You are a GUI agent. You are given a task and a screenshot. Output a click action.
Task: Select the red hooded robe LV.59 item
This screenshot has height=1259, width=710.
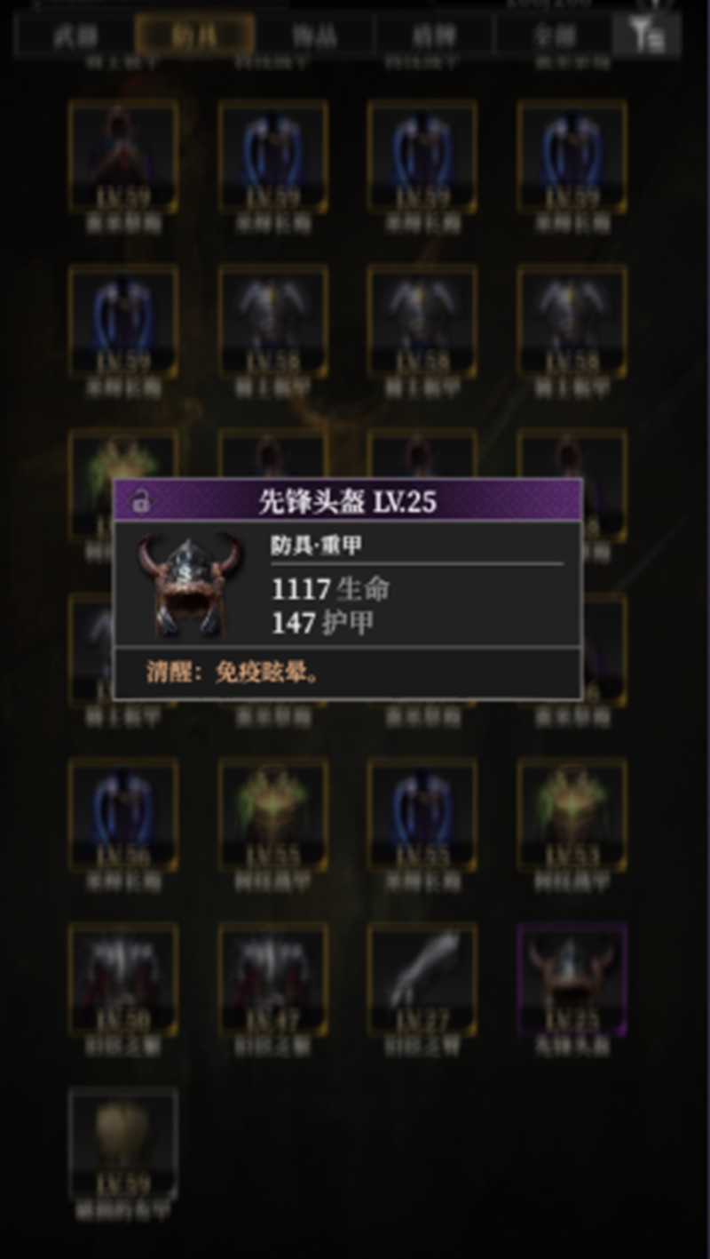pyautogui.click(x=123, y=156)
